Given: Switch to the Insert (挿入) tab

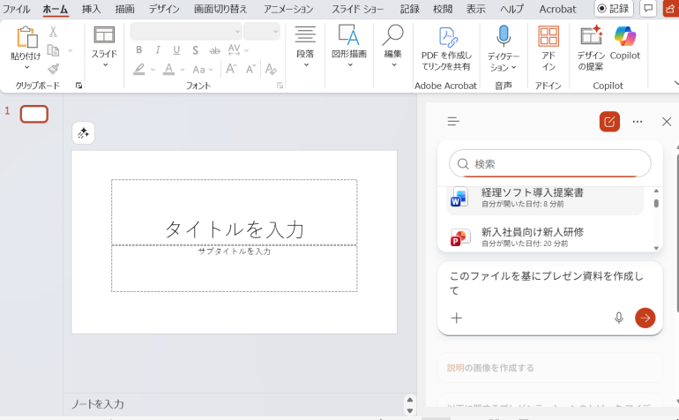Looking at the screenshot, I should [92, 9].
